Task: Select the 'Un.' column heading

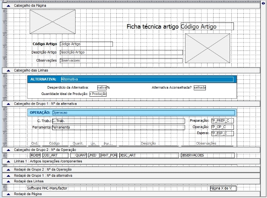Action: [x=93, y=144]
